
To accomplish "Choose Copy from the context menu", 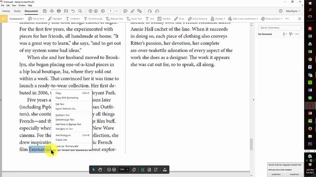I will coord(72,93).
